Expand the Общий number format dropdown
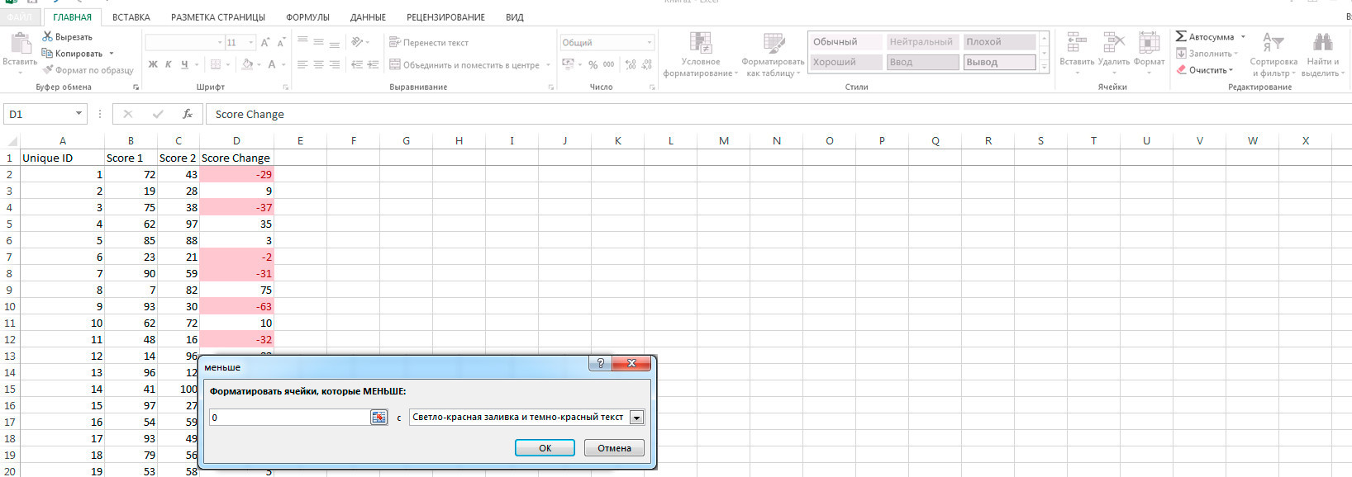The image size is (1352, 477). pyautogui.click(x=650, y=42)
